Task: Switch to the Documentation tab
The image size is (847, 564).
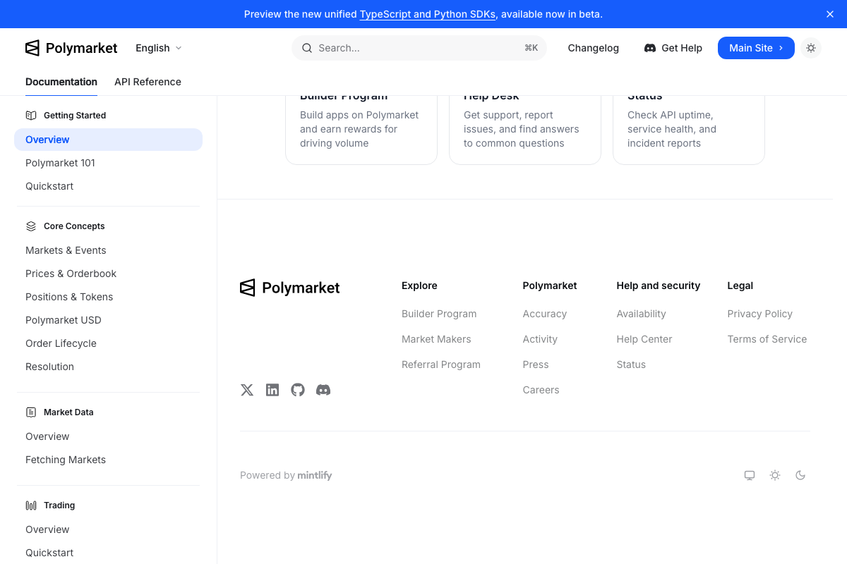Action: [61, 82]
